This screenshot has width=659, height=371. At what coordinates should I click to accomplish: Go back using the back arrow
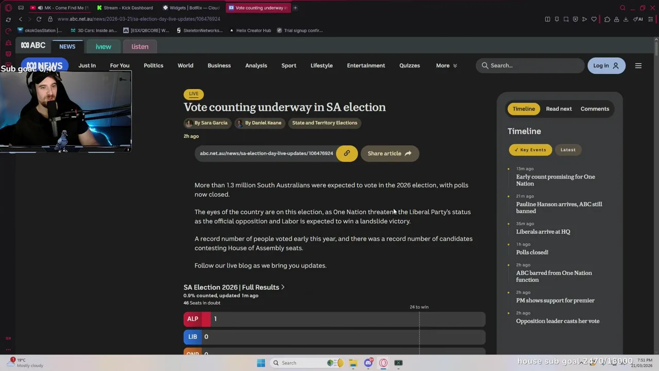pyautogui.click(x=21, y=19)
